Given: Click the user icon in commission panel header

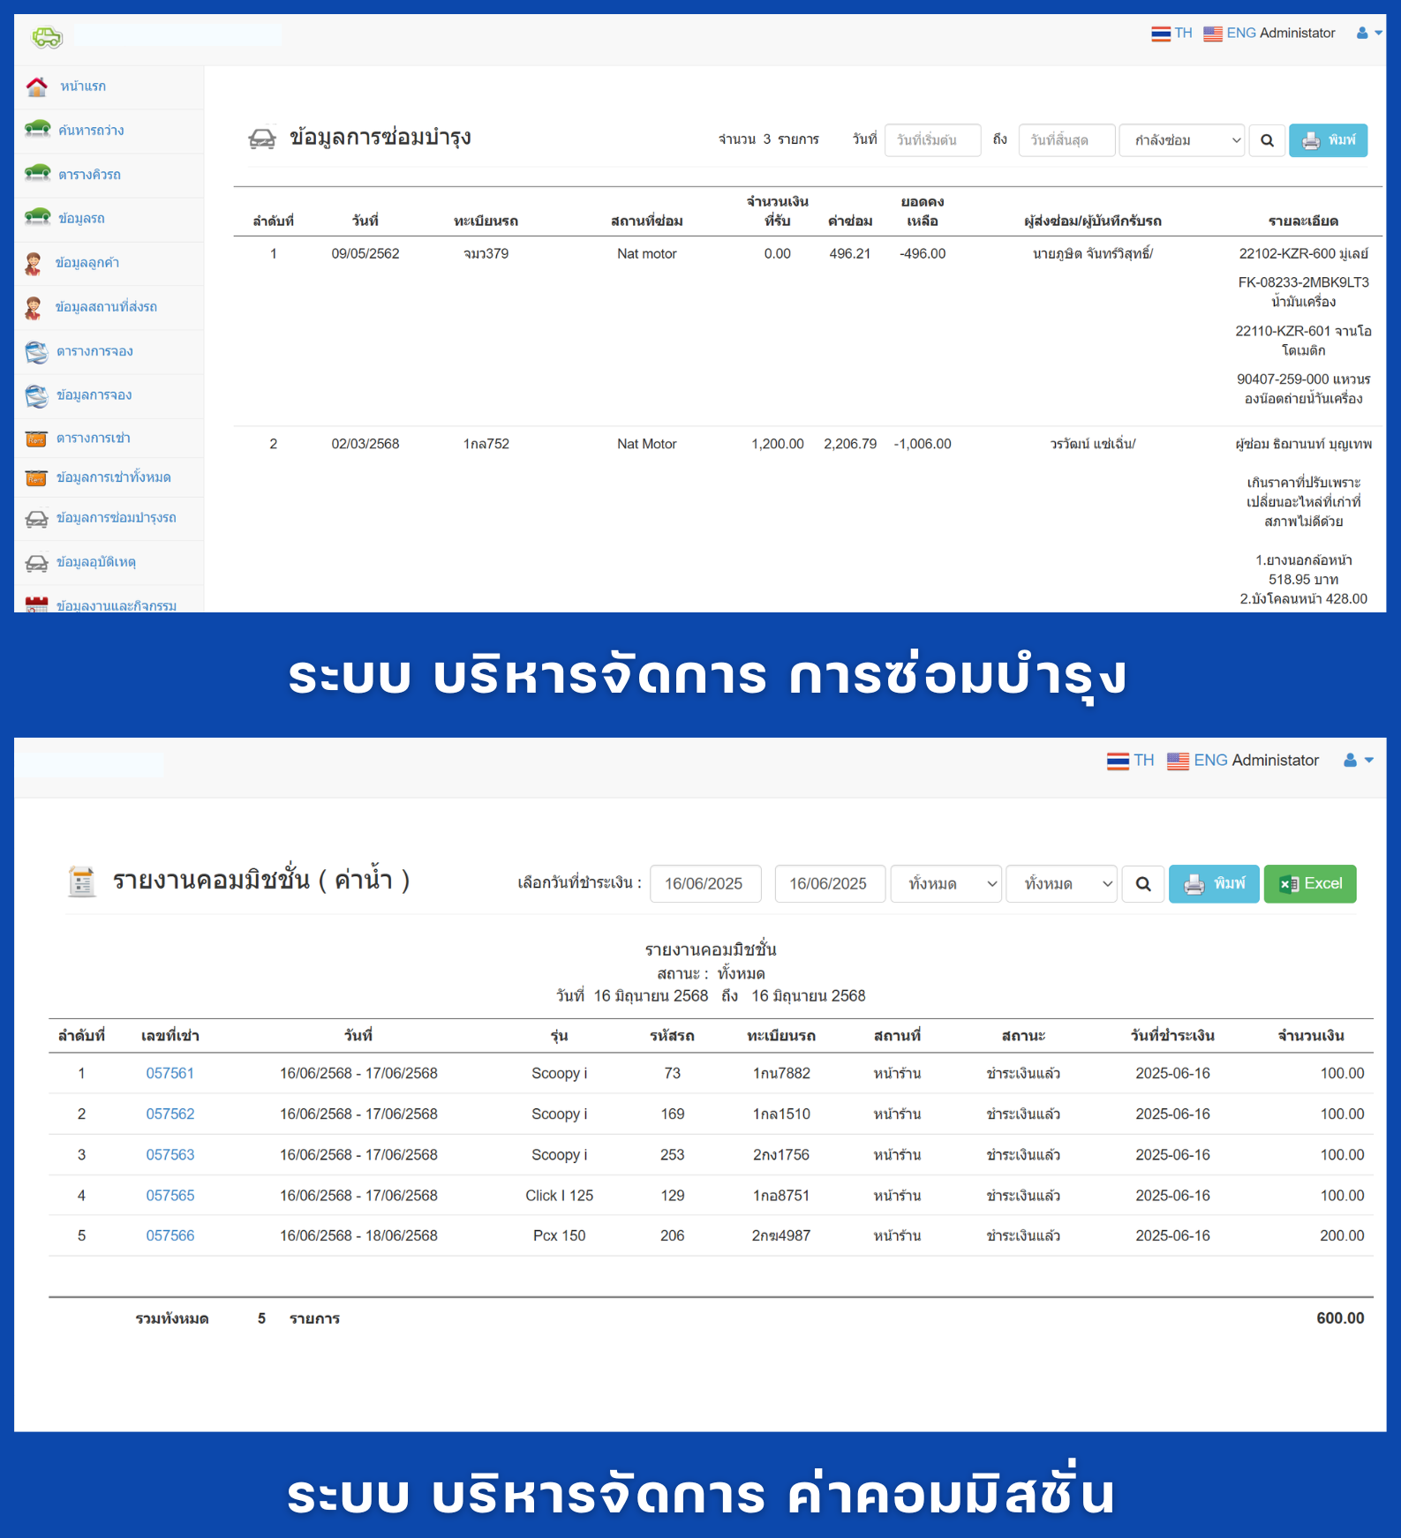Looking at the screenshot, I should 1350,760.
